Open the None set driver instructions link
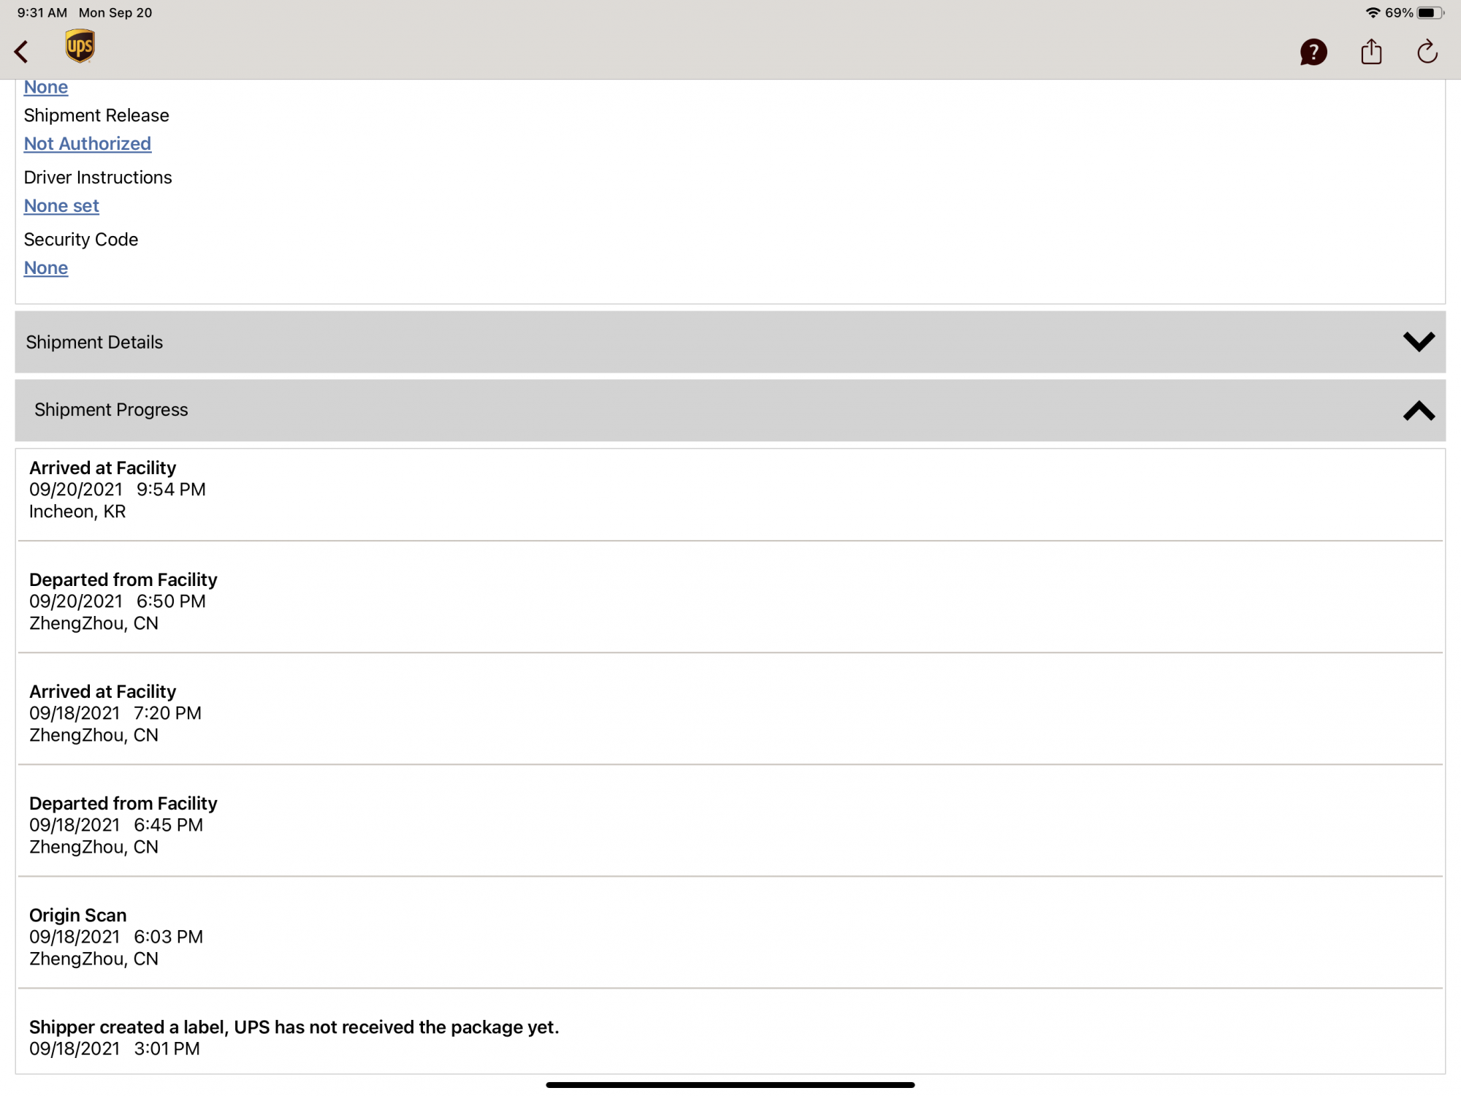The image size is (1461, 1096). coord(61,206)
